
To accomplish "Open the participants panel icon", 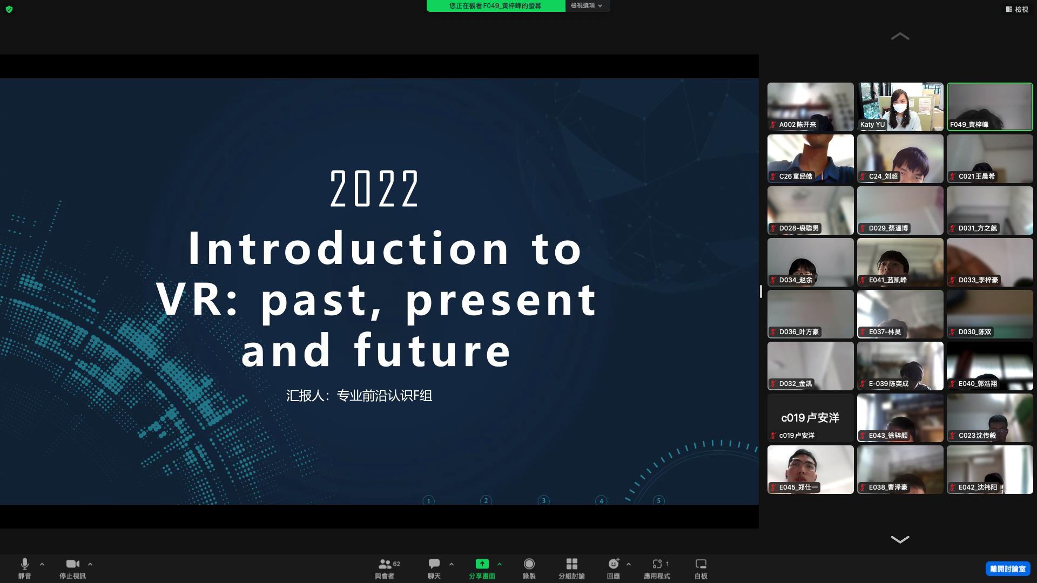I will (385, 564).
